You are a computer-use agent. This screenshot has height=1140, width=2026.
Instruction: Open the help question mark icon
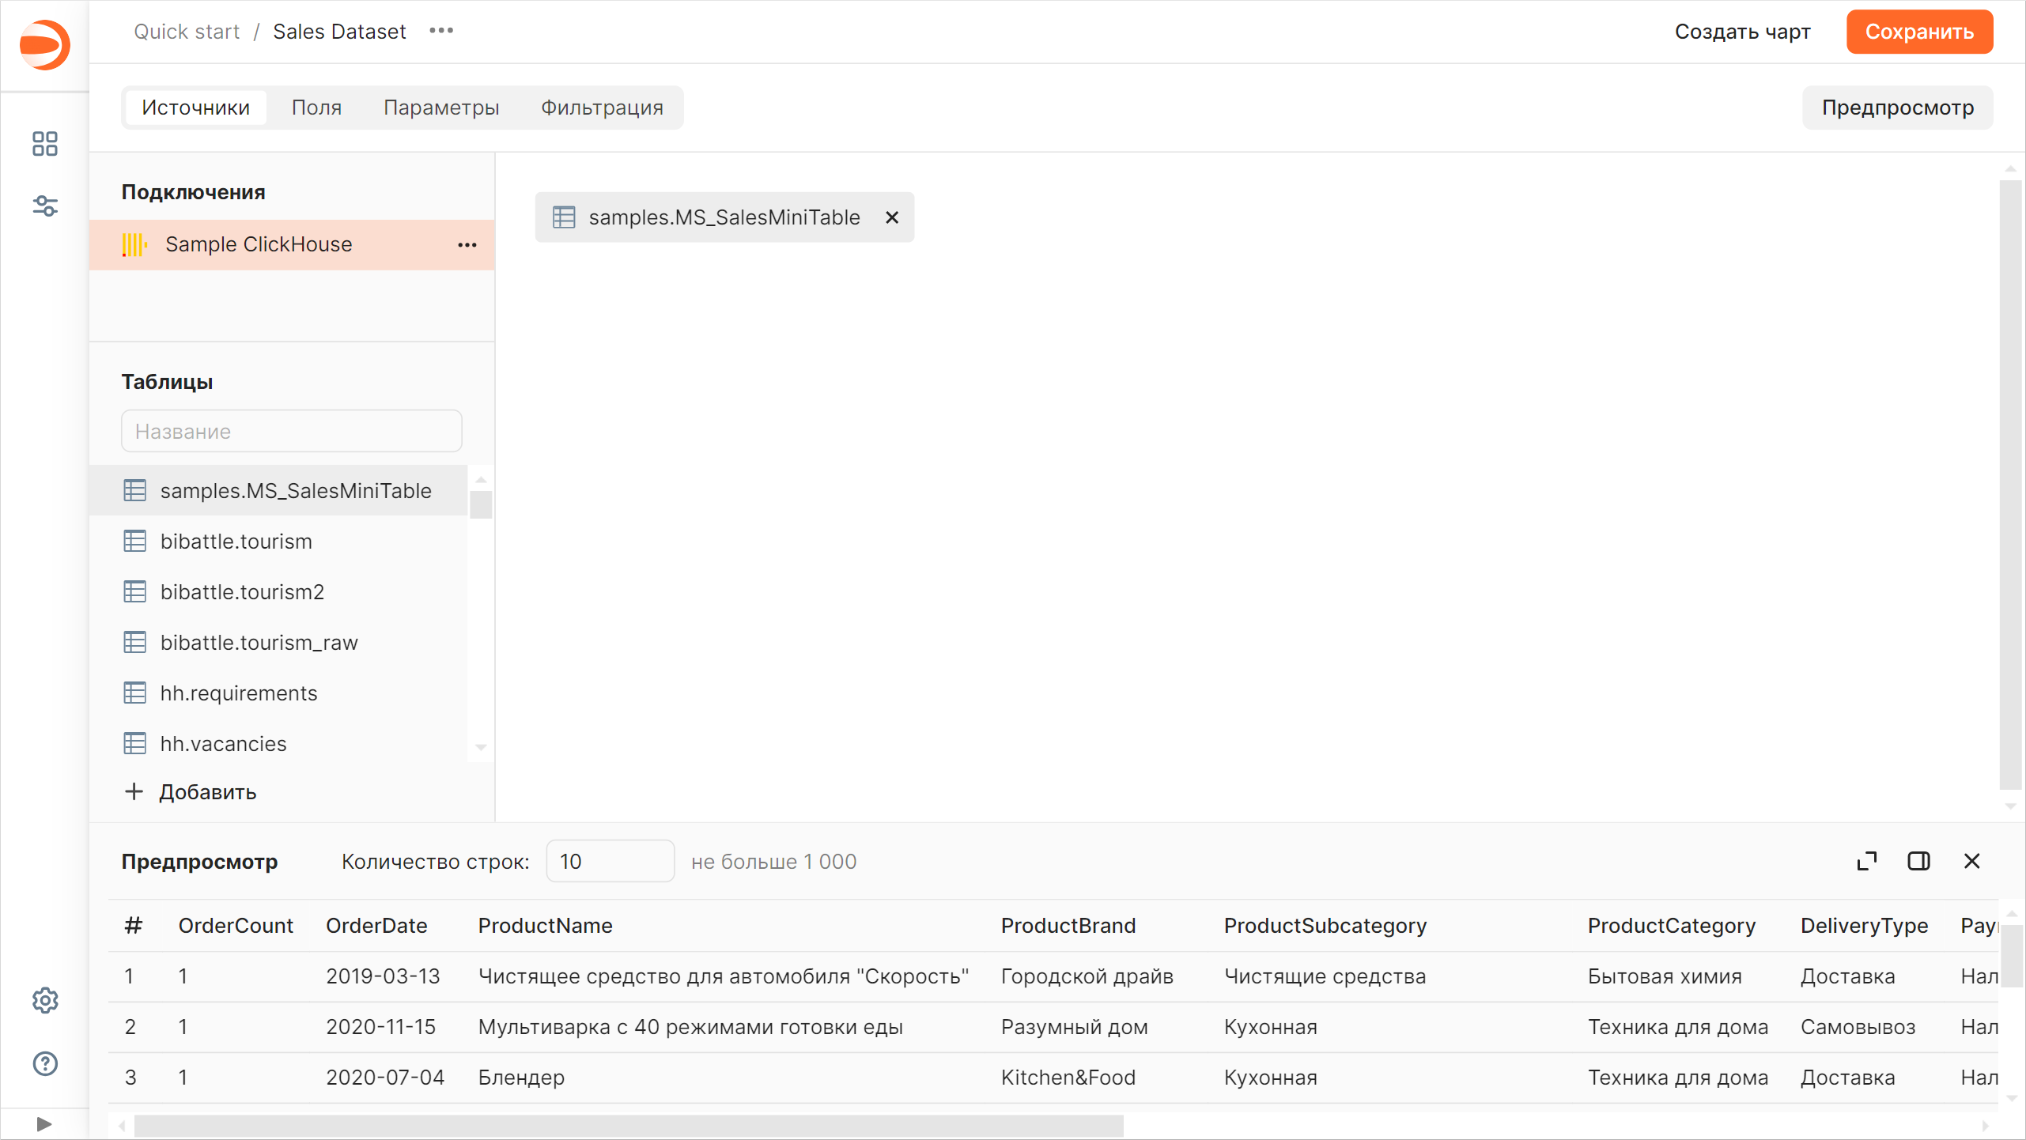pyautogui.click(x=45, y=1063)
